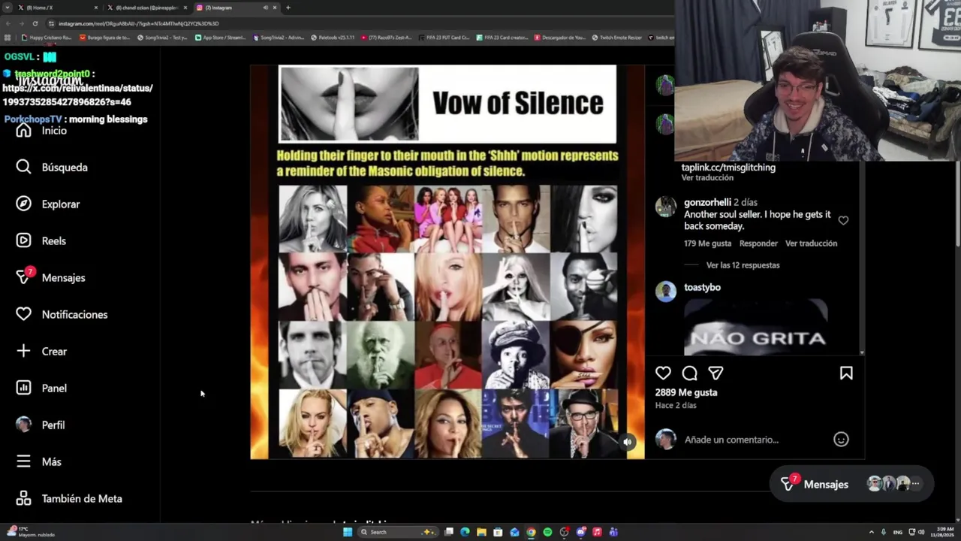Open Descargador de You... bookmark
This screenshot has height=541, width=961.
click(560, 38)
